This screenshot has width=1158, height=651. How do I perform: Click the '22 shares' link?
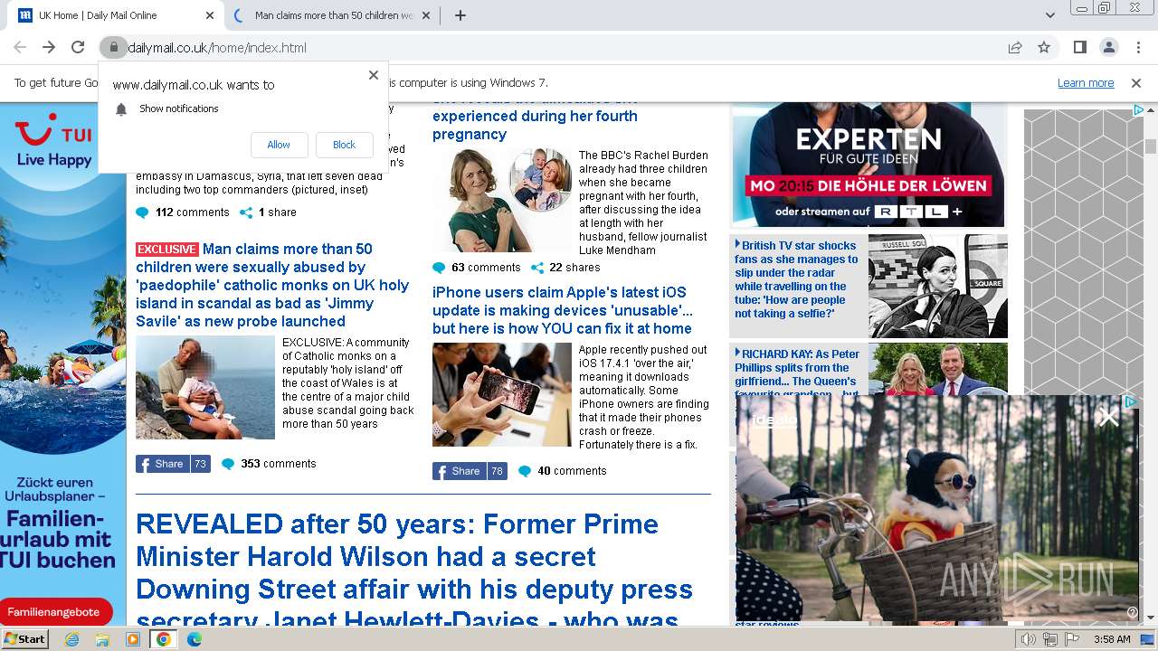565,268
